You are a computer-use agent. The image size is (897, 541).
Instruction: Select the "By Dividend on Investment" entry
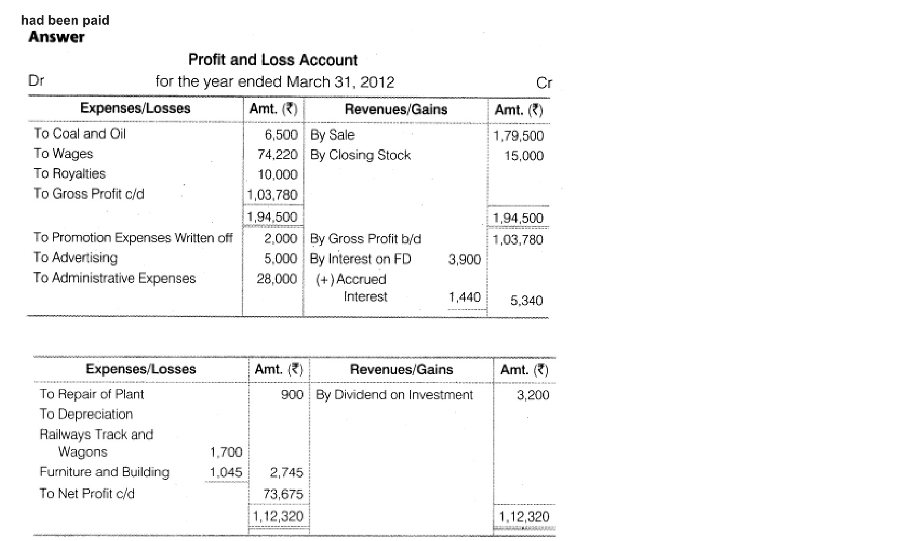(x=394, y=395)
